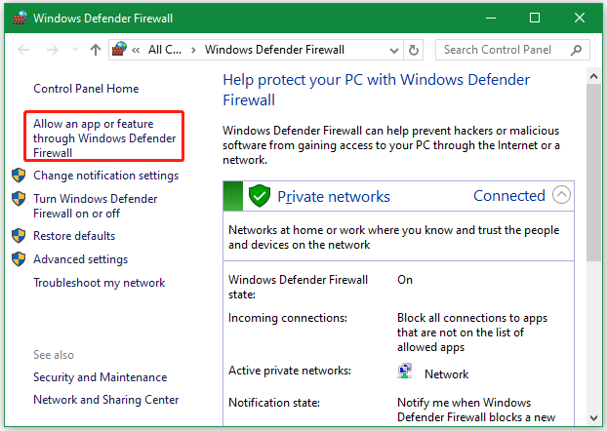The width and height of the screenshot is (607, 431).
Task: Click scrollbar down arrow
Action: click(x=593, y=418)
